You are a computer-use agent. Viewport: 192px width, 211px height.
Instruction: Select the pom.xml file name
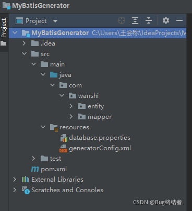[x=54, y=169]
